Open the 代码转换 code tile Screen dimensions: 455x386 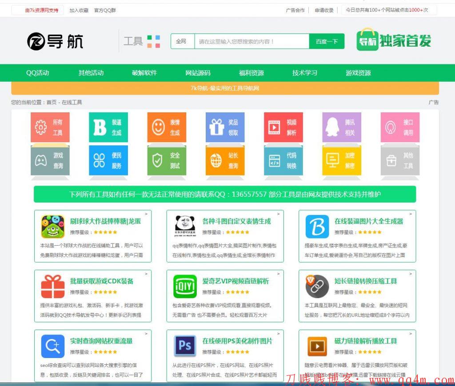pos(283,160)
